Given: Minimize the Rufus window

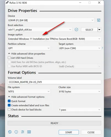Looking at the screenshot, I should pyautogui.click(x=80, y=3).
